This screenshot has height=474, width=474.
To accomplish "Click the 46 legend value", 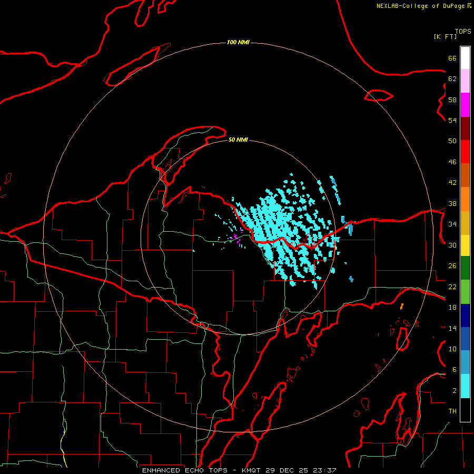I will click(452, 162).
